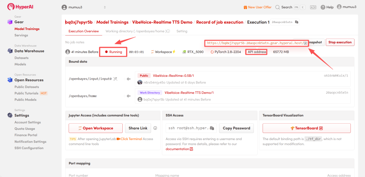Open the Gear section cube icon
The height and width of the screenshot is (177, 365).
[10, 22]
